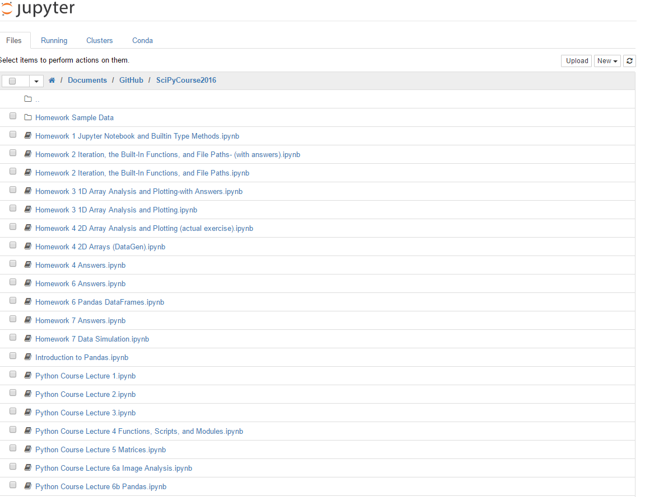Open Python Course Lecture 2.ipynb
645x497 pixels.
point(85,395)
